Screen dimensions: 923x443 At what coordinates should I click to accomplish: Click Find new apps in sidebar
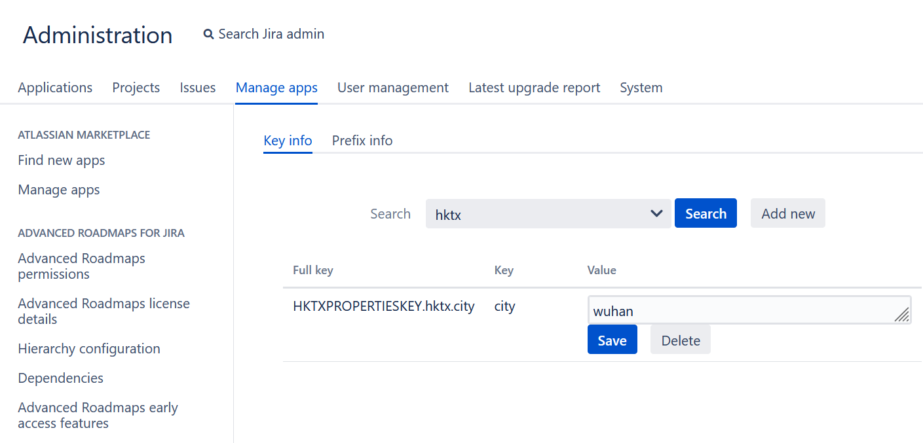(x=62, y=160)
